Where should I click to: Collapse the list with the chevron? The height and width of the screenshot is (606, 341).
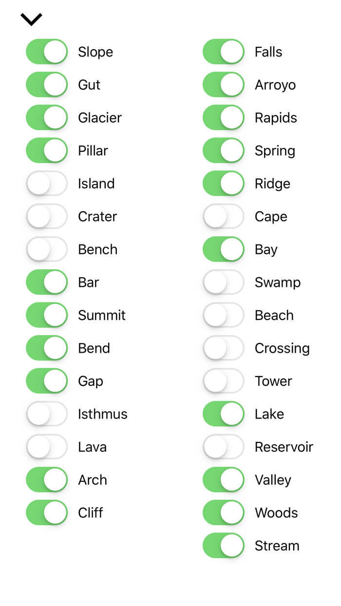point(31,19)
